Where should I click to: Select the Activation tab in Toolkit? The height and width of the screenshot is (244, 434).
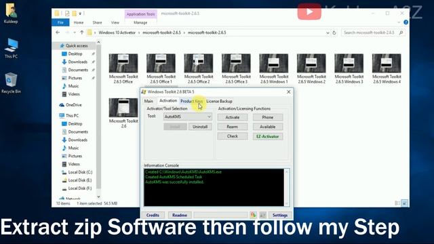coord(168,101)
